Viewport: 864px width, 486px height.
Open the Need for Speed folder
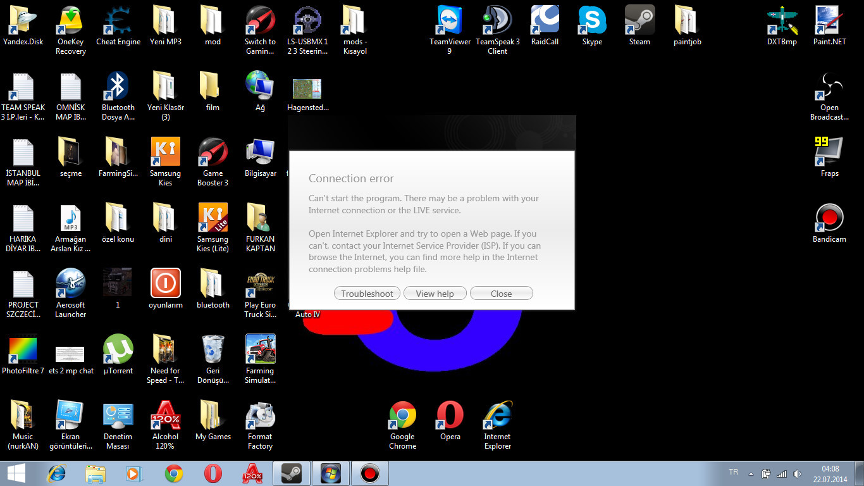pyautogui.click(x=165, y=359)
